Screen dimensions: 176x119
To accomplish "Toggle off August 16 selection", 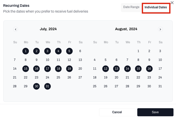I will click(149, 69).
